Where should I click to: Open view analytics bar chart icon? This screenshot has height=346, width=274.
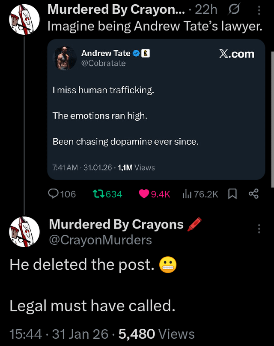(187, 194)
